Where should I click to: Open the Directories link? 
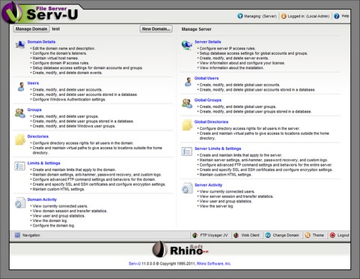[38, 136]
